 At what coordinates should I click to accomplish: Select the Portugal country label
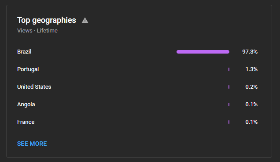28,69
